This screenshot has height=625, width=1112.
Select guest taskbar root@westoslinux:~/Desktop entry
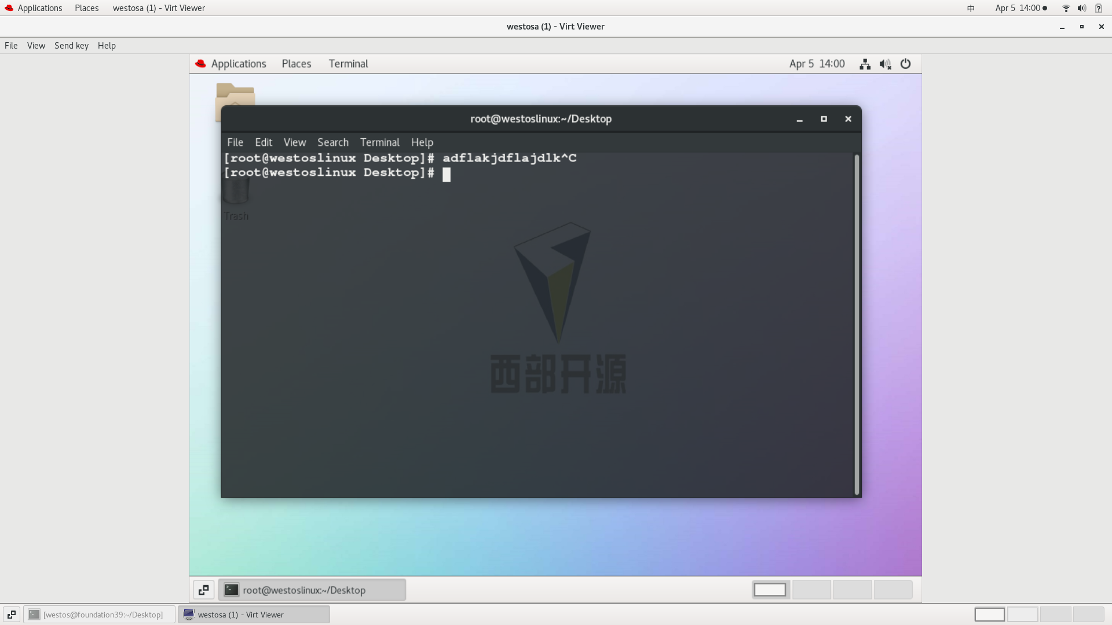click(x=312, y=590)
